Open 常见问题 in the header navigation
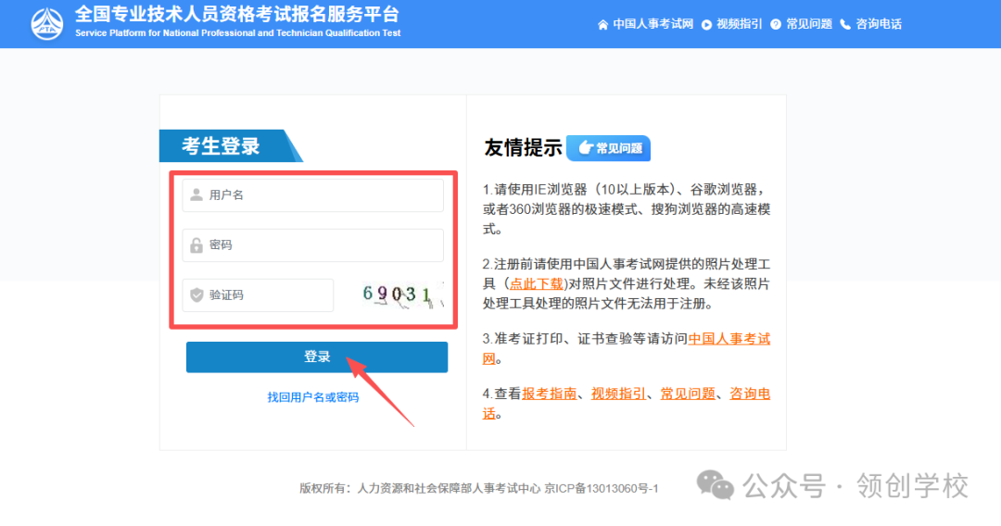 click(x=809, y=24)
